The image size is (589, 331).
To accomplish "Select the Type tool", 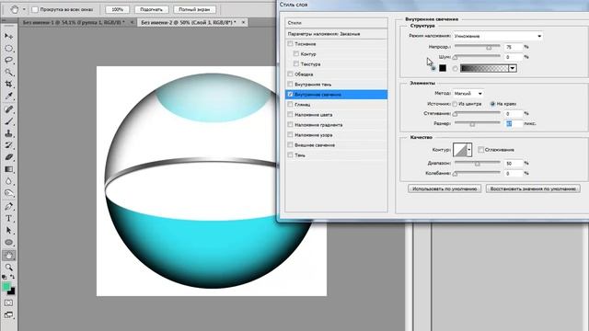I will [8, 219].
